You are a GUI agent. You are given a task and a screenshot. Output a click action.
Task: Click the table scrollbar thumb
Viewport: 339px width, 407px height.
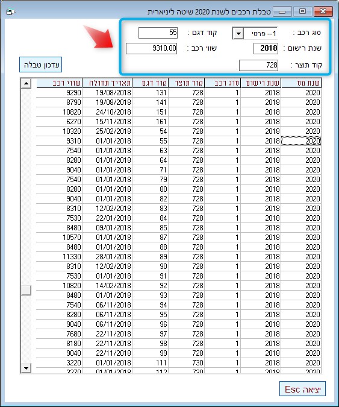click(26, 290)
